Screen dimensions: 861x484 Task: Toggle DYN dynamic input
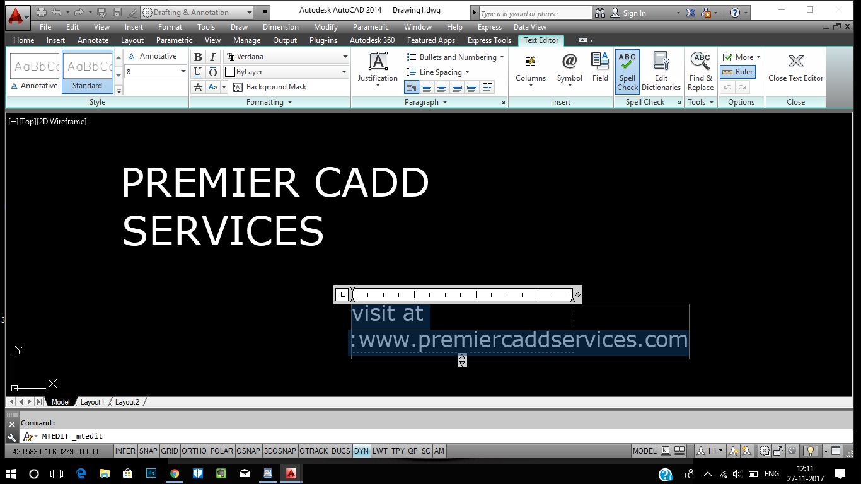tap(361, 451)
